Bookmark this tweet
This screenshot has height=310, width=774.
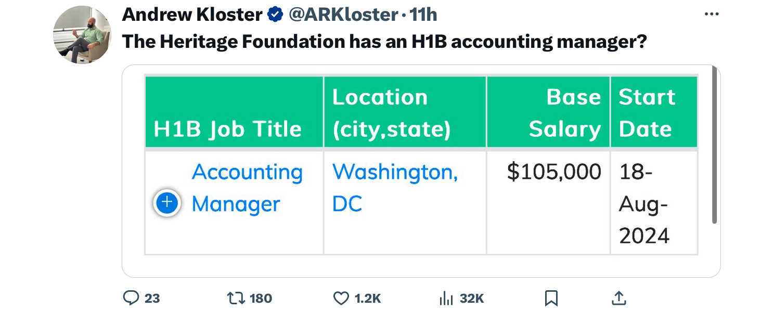(x=551, y=298)
